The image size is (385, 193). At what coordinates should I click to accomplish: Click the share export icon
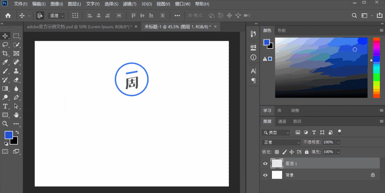pyautogui.click(x=379, y=15)
